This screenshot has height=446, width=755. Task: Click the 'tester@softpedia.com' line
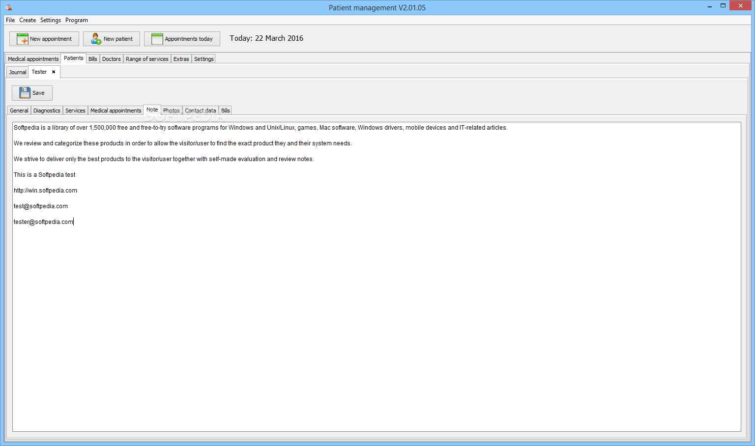click(43, 222)
